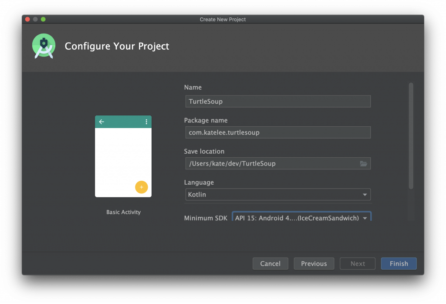Screen dimensions: 446x304
Task: Minimize the Create New Project window
Action: (x=36, y=19)
